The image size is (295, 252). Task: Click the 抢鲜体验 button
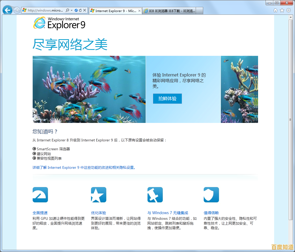point(167,99)
